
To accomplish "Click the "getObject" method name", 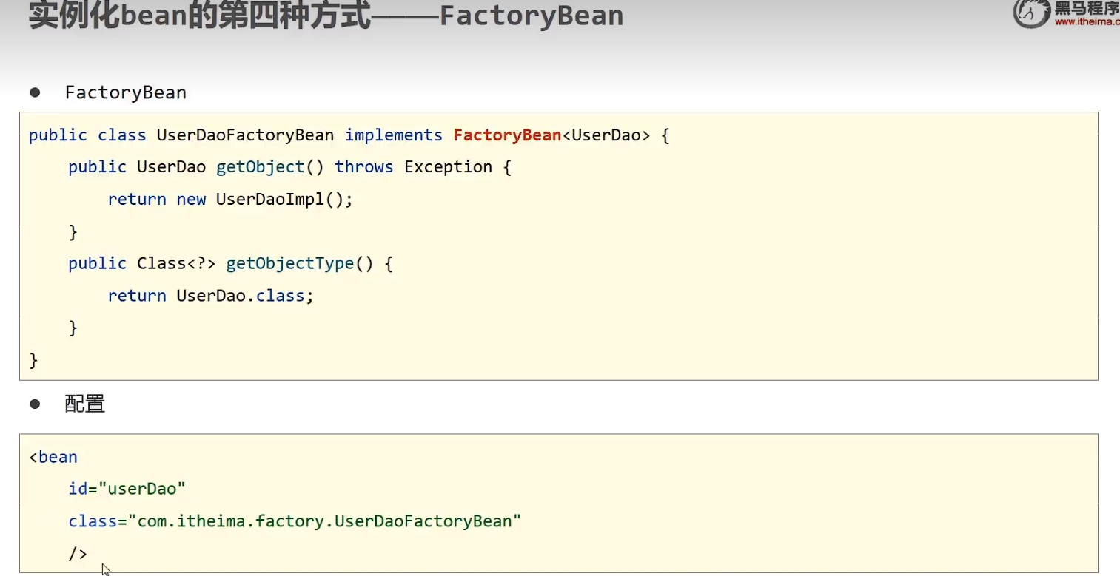I will click(260, 167).
